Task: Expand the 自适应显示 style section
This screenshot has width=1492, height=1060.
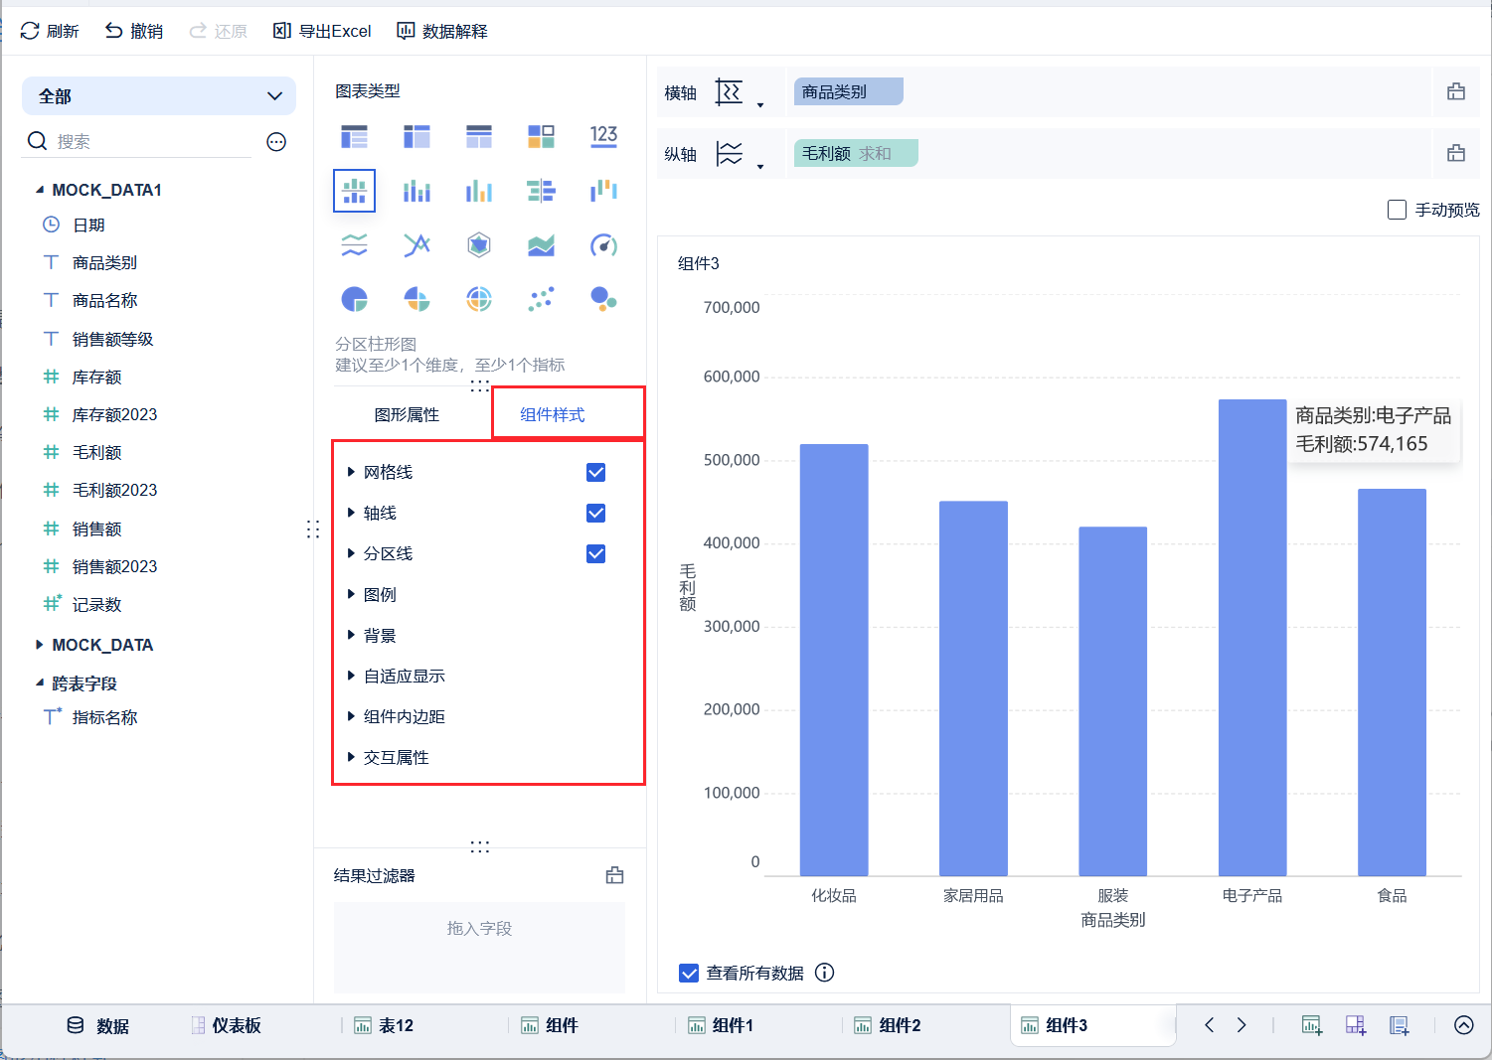Action: point(351,676)
